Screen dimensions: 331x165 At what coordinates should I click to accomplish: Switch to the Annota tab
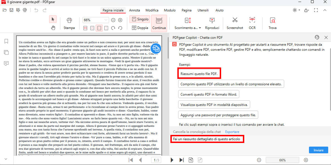click(x=134, y=10)
